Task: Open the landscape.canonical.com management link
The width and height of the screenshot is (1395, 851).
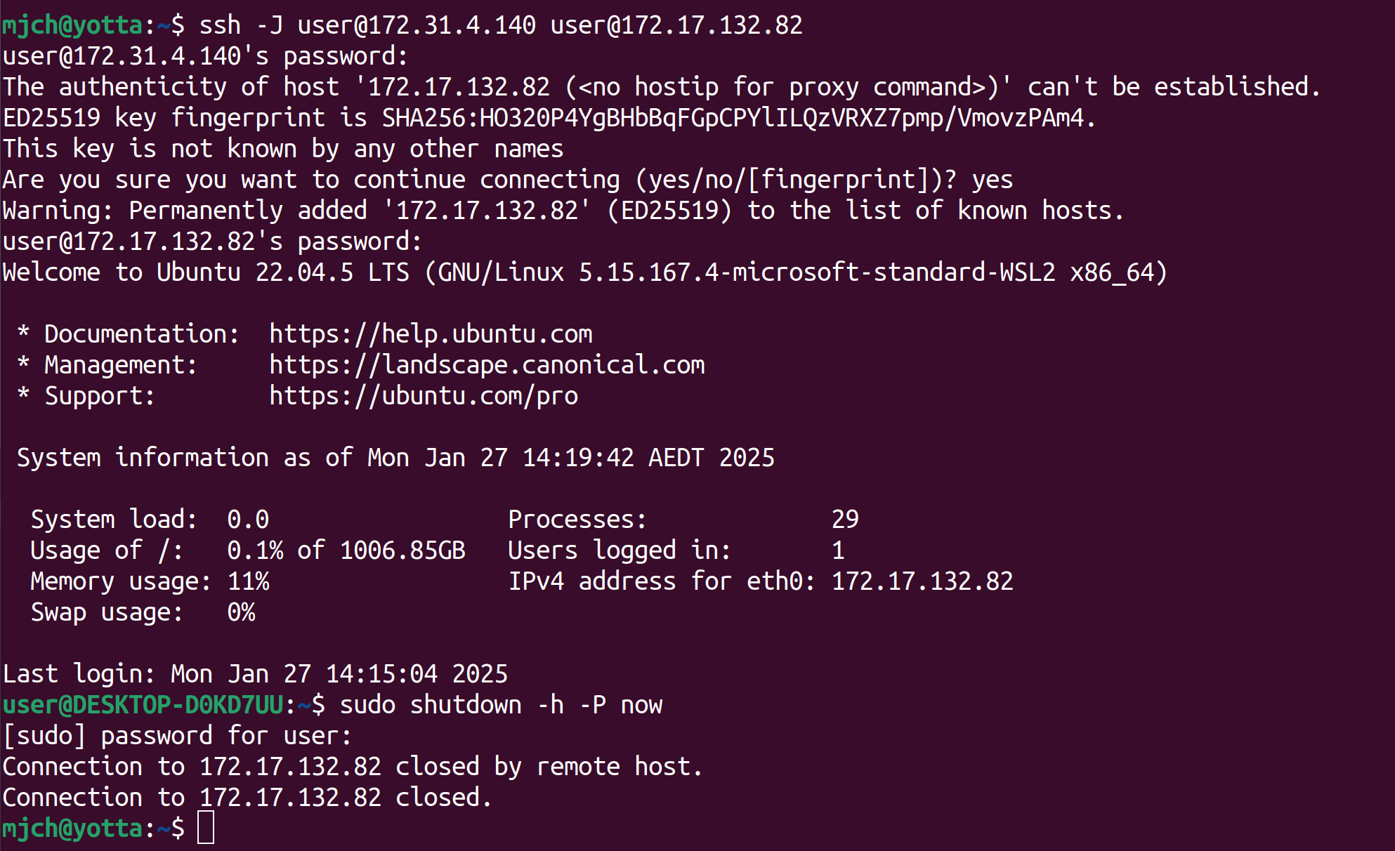Action: click(x=487, y=365)
